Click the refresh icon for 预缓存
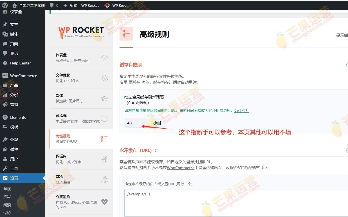This screenshot has width=348, height=217. [104, 119]
